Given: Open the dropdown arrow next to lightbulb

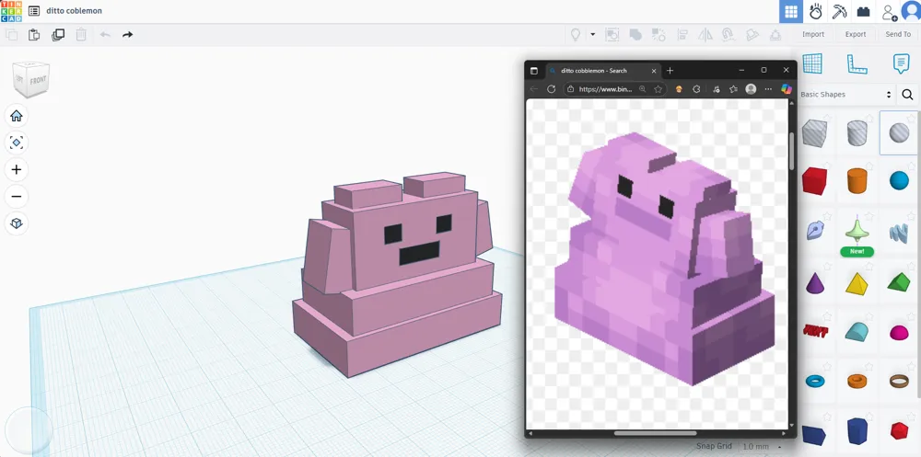Looking at the screenshot, I should click(592, 35).
